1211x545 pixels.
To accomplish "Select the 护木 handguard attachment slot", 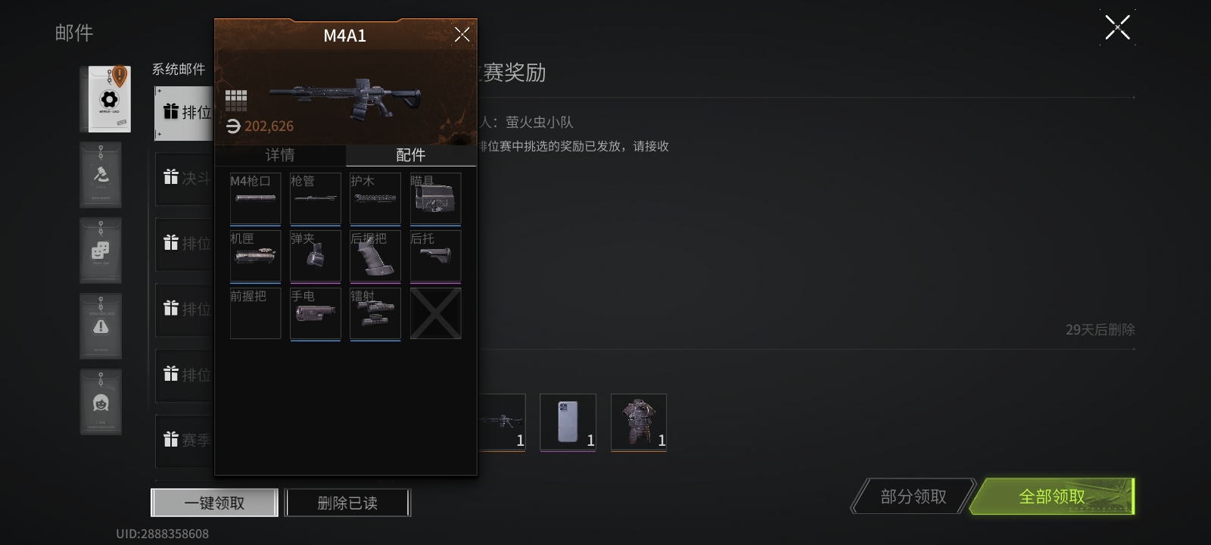I will [375, 199].
